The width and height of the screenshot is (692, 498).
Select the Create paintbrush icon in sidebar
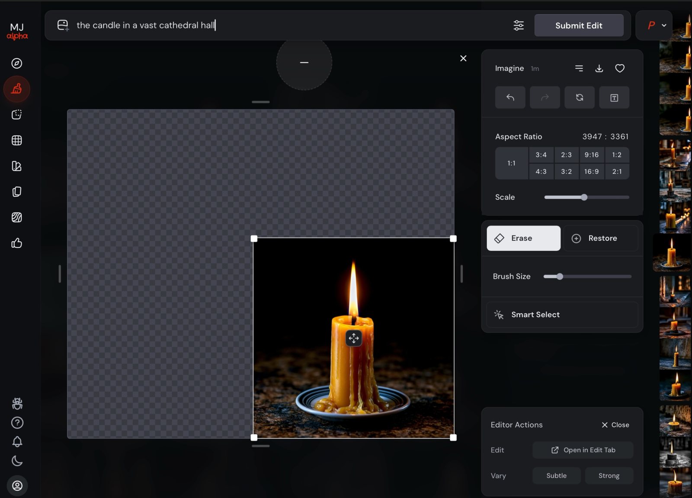[x=17, y=89]
